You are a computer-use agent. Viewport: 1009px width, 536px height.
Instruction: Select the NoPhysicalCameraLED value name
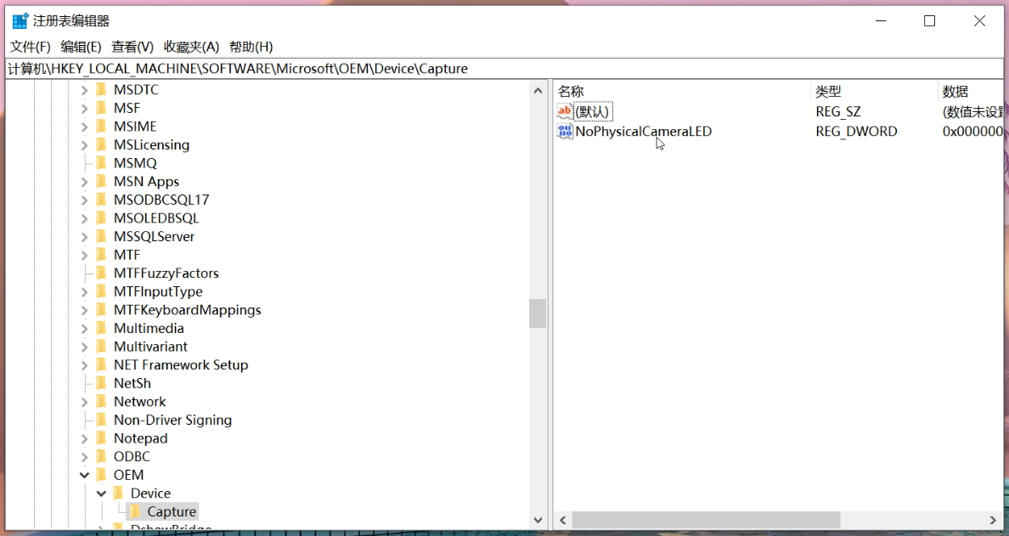pyautogui.click(x=644, y=132)
